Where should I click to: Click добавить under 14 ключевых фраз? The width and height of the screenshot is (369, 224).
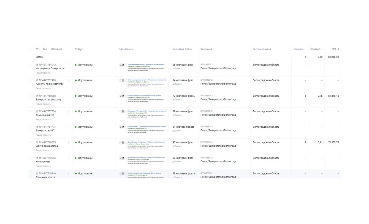click(177, 84)
